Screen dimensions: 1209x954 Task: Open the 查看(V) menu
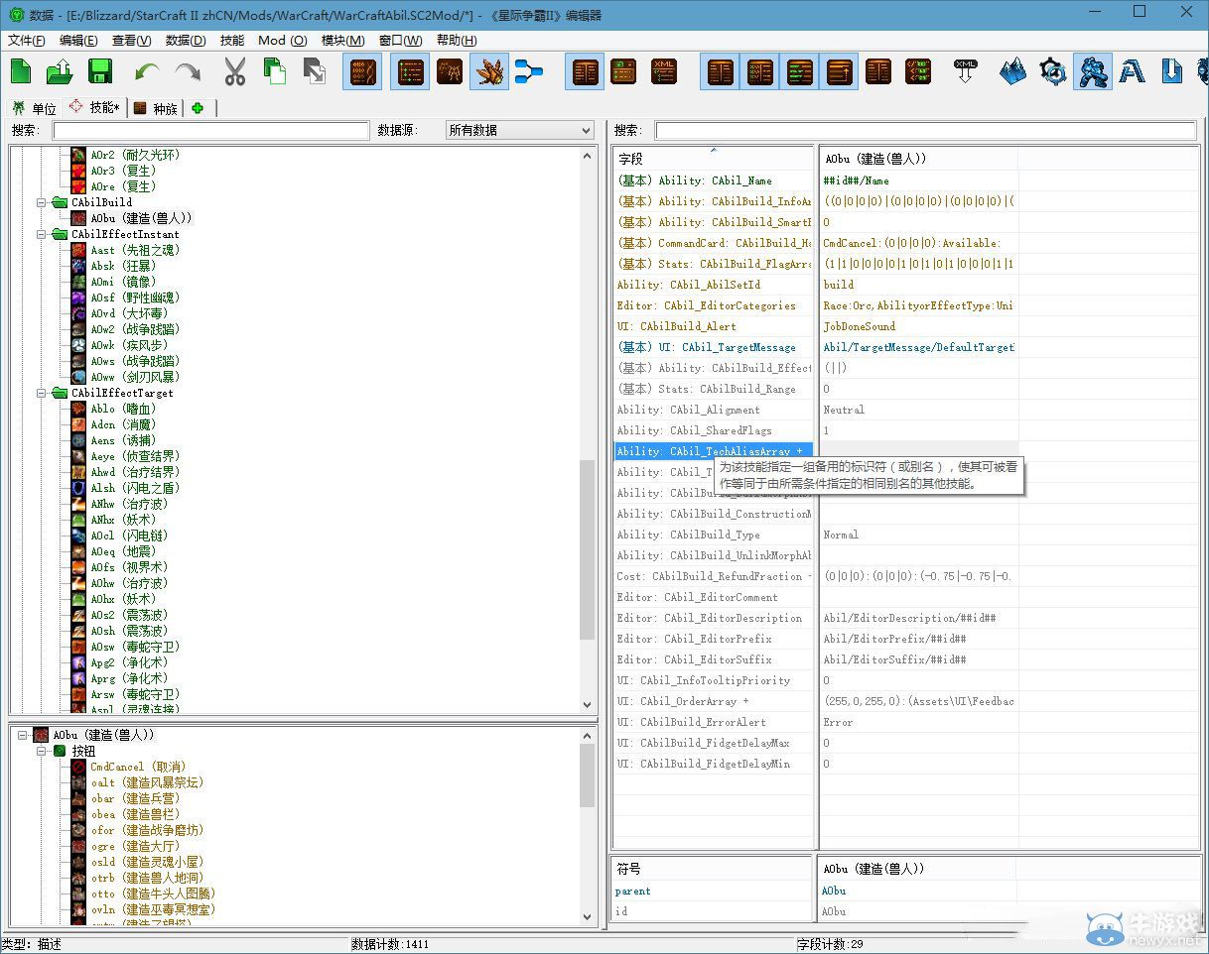(132, 41)
